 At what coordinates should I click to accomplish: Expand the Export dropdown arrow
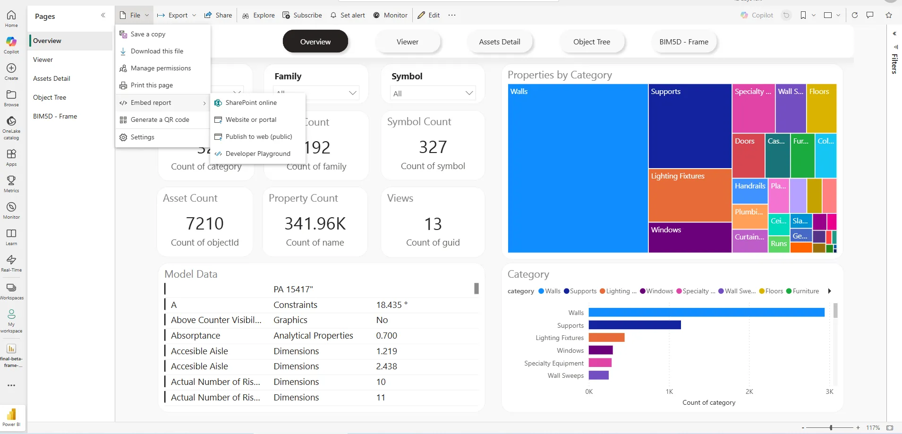click(195, 15)
